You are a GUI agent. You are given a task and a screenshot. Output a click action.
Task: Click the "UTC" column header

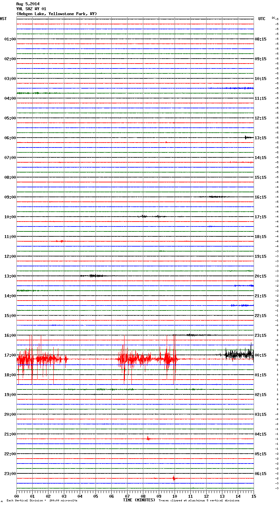tap(262, 19)
